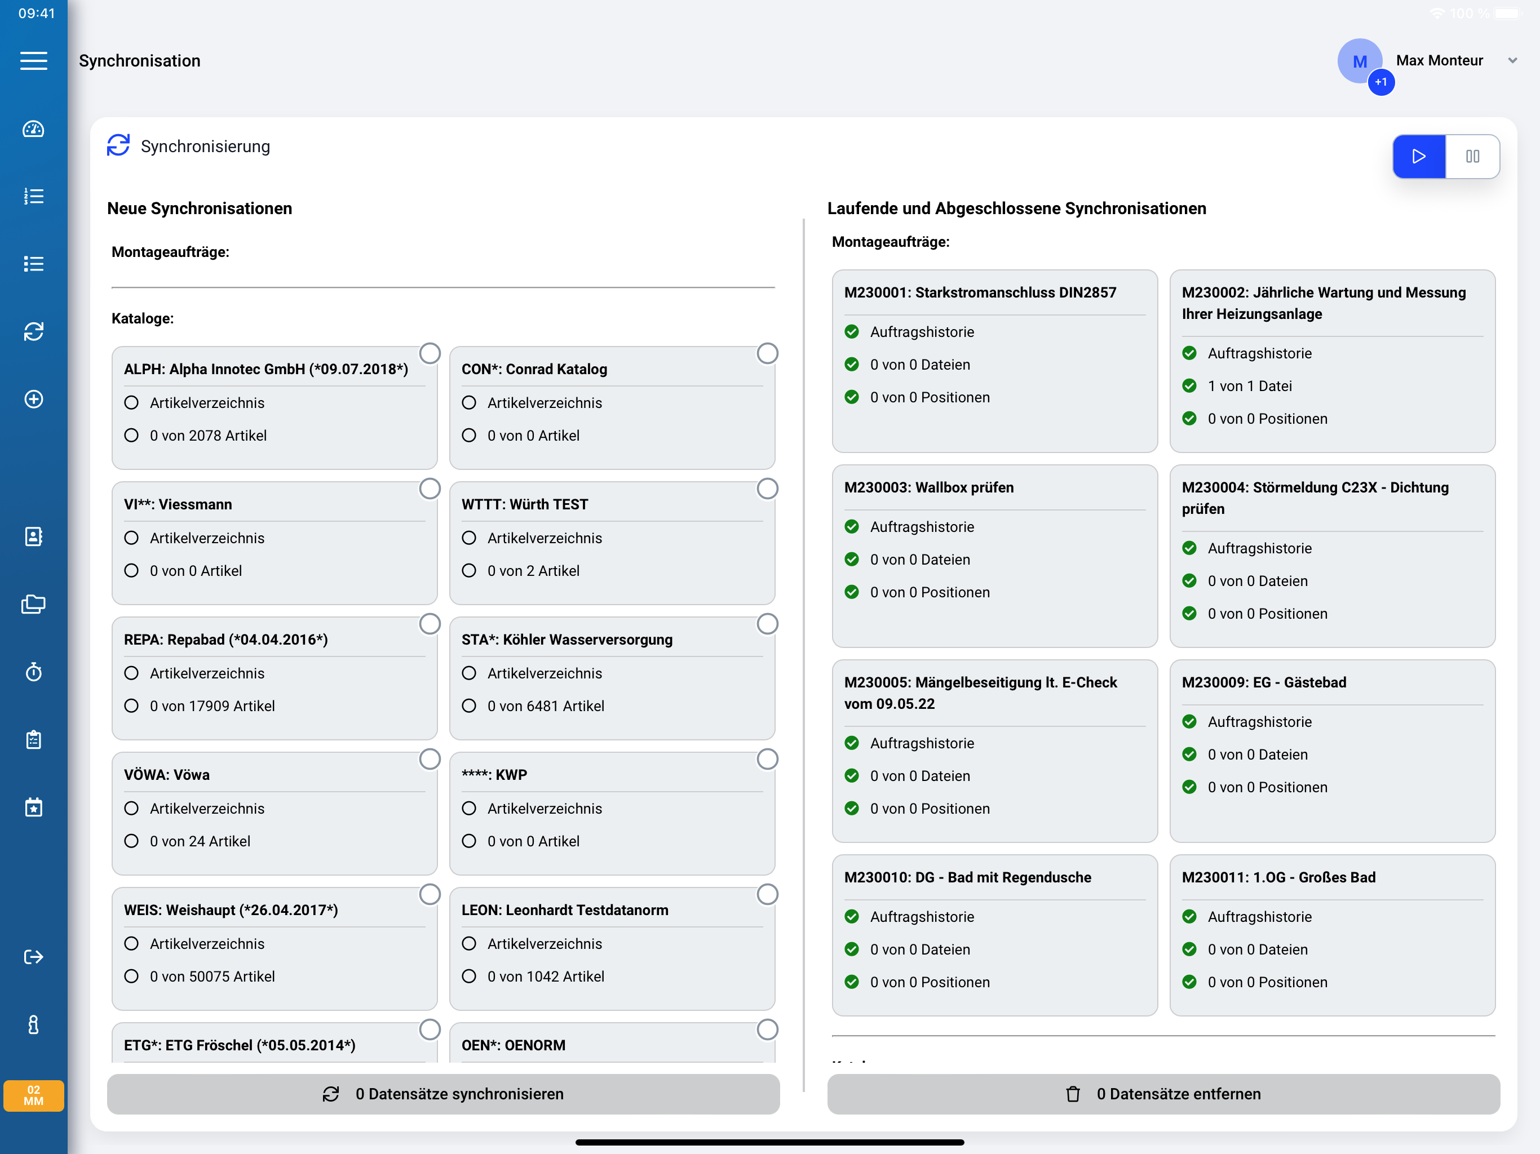Click 0 Datensätze synchronisieren button

coord(443,1094)
